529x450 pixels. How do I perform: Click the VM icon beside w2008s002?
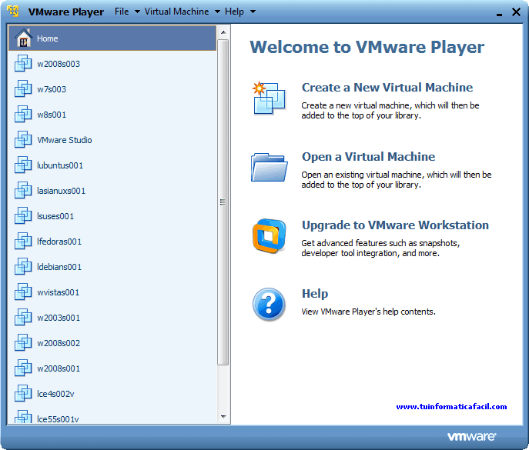click(23, 343)
